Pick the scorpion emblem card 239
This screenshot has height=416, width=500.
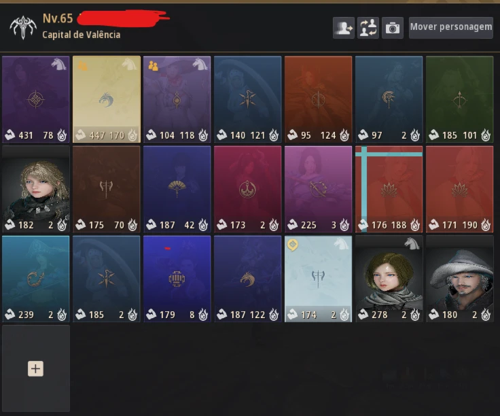(36, 279)
